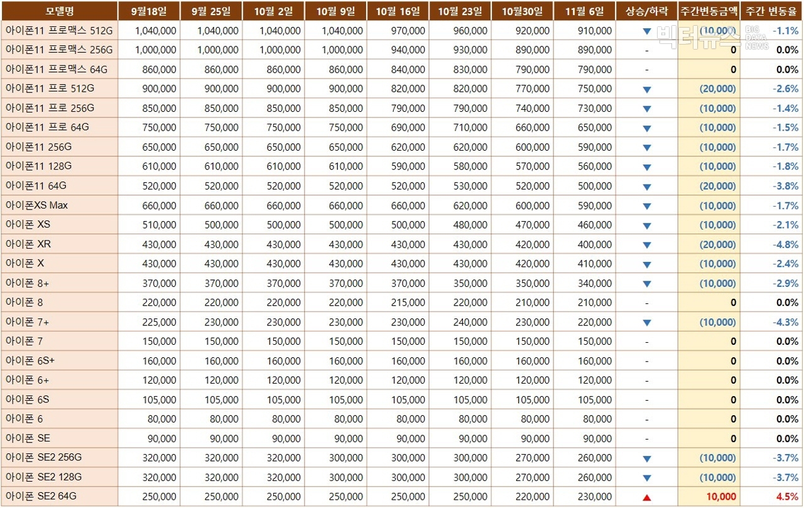The height and width of the screenshot is (508, 804).
Task: Select the 9월 25일 column header
Action: coord(212,11)
